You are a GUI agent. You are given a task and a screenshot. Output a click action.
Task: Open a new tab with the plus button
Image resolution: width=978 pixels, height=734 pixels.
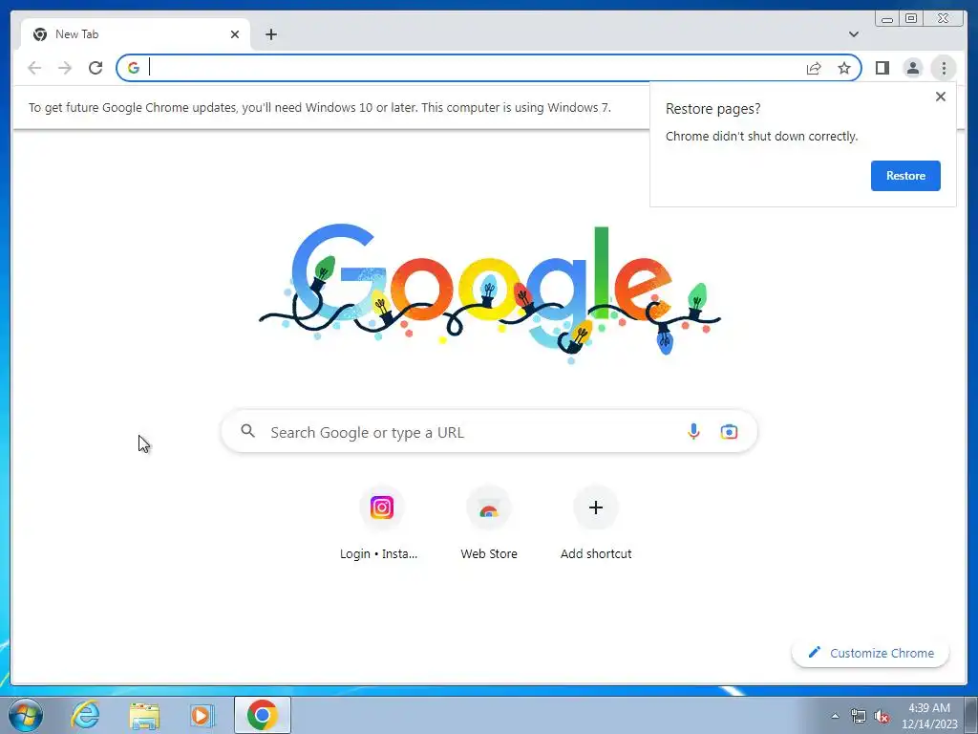pyautogui.click(x=270, y=34)
